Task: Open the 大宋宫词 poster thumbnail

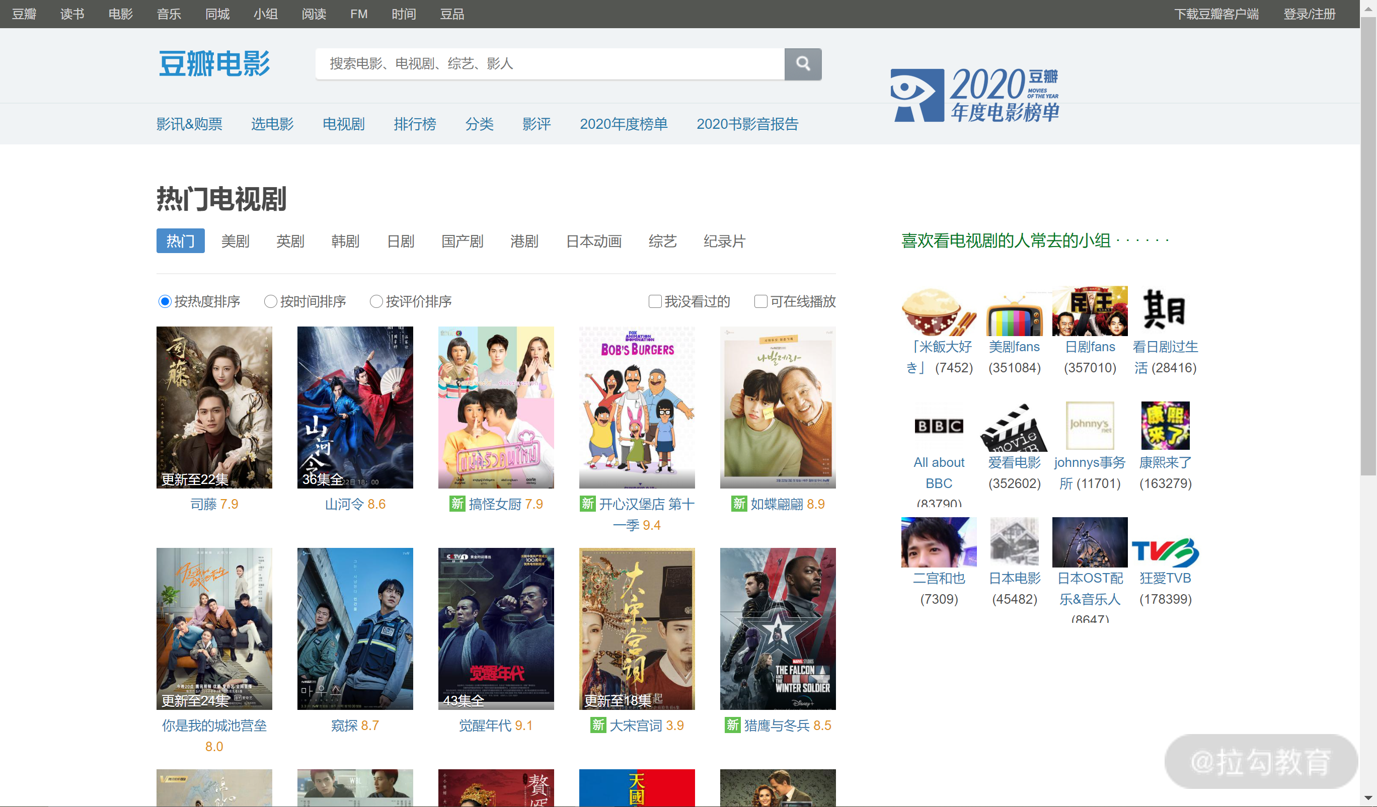Action: coord(637,629)
